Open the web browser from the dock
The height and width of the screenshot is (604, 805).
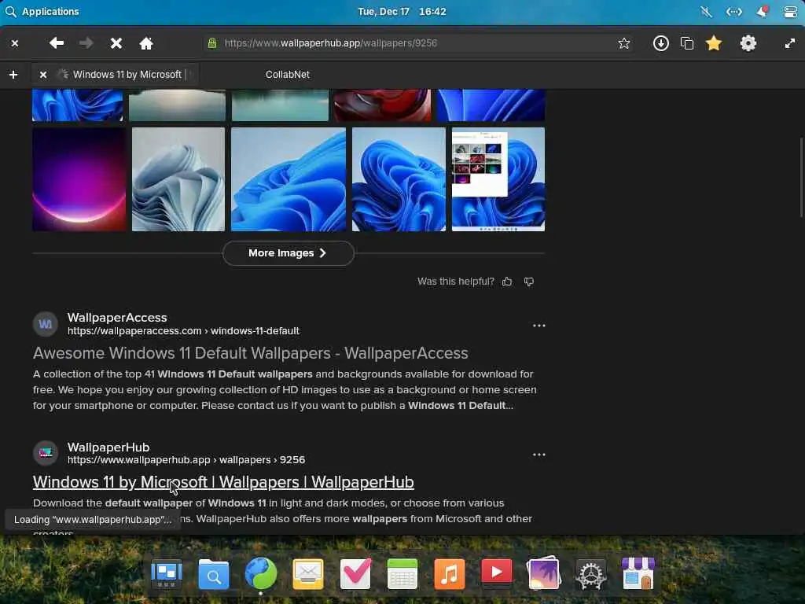tap(261, 573)
